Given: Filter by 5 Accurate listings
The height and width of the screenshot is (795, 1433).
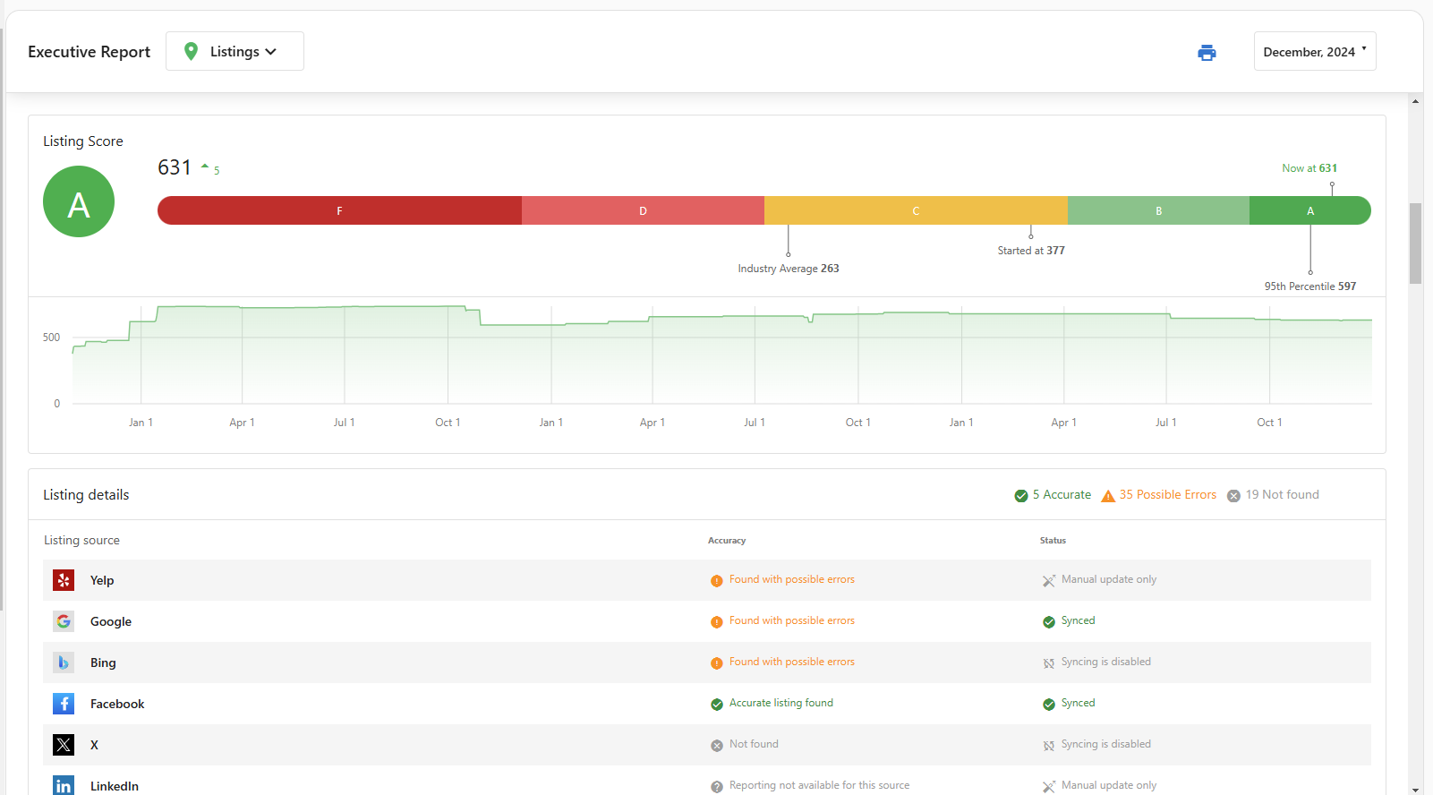Looking at the screenshot, I should click(x=1053, y=495).
